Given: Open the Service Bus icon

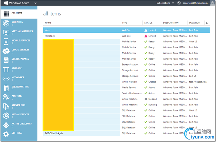Looking at the screenshot, I should pyautogui.click(x=6, y=106).
